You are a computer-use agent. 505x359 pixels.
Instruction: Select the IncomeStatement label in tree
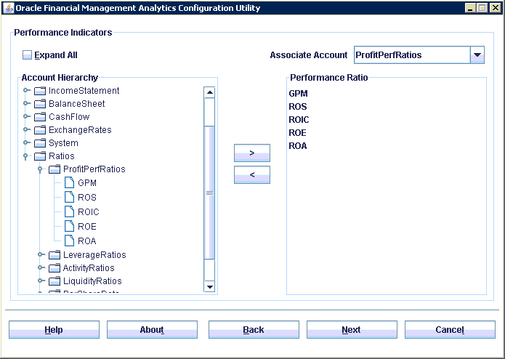[84, 91]
